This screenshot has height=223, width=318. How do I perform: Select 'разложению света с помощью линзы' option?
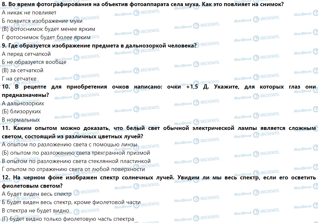(x=69, y=145)
